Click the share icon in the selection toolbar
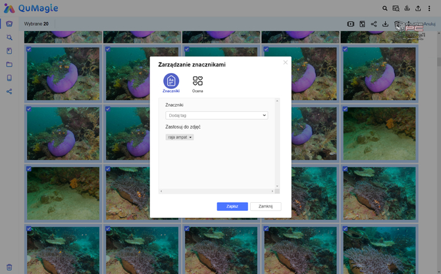441x274 pixels. point(374,24)
